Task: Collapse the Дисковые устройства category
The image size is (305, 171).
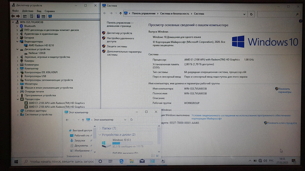Action: pos(17,49)
